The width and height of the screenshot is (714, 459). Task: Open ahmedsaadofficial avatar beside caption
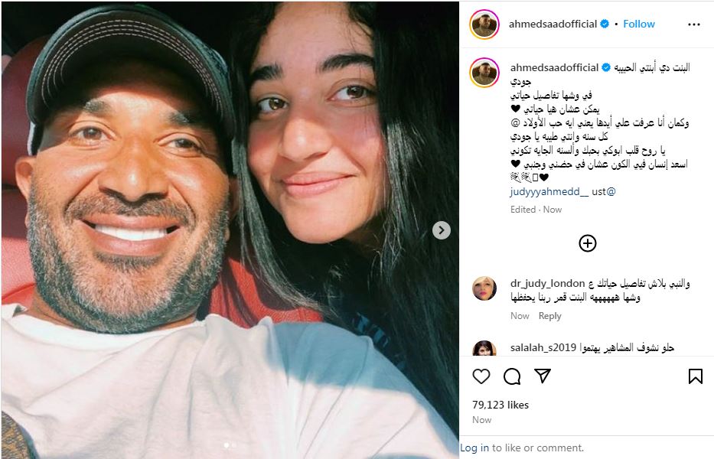coord(484,73)
